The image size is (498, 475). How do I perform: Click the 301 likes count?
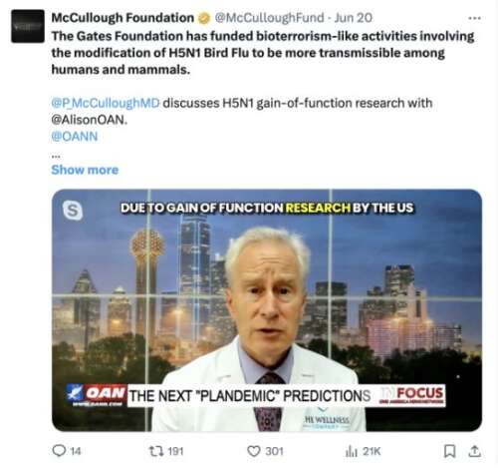tap(274, 451)
